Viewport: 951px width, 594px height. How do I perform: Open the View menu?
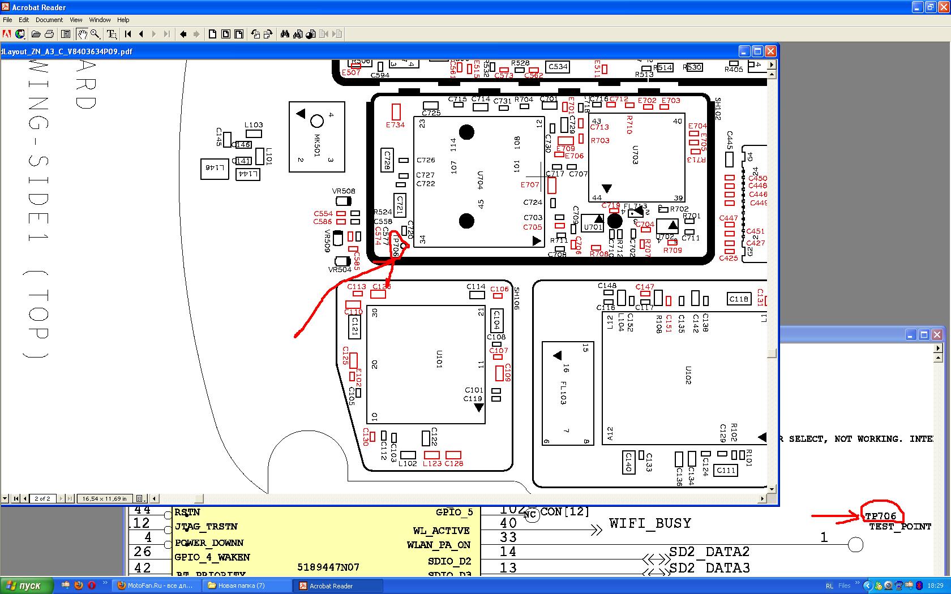pos(76,20)
